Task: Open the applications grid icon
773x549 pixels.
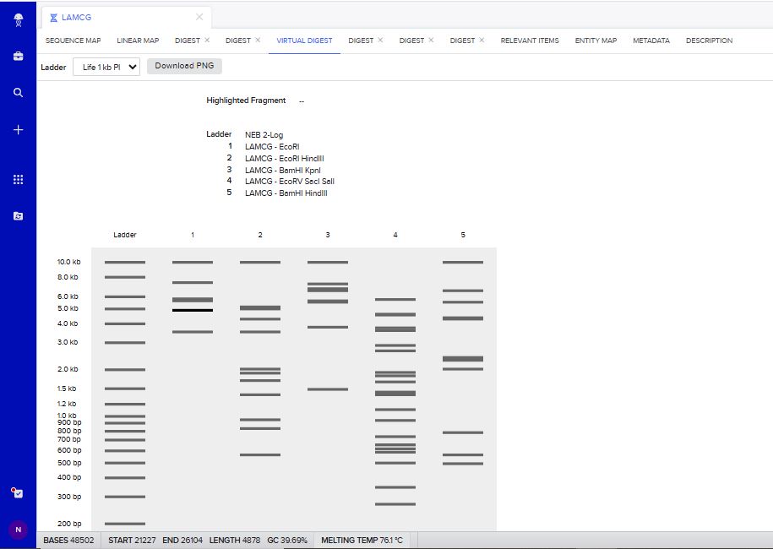Action: 18,179
